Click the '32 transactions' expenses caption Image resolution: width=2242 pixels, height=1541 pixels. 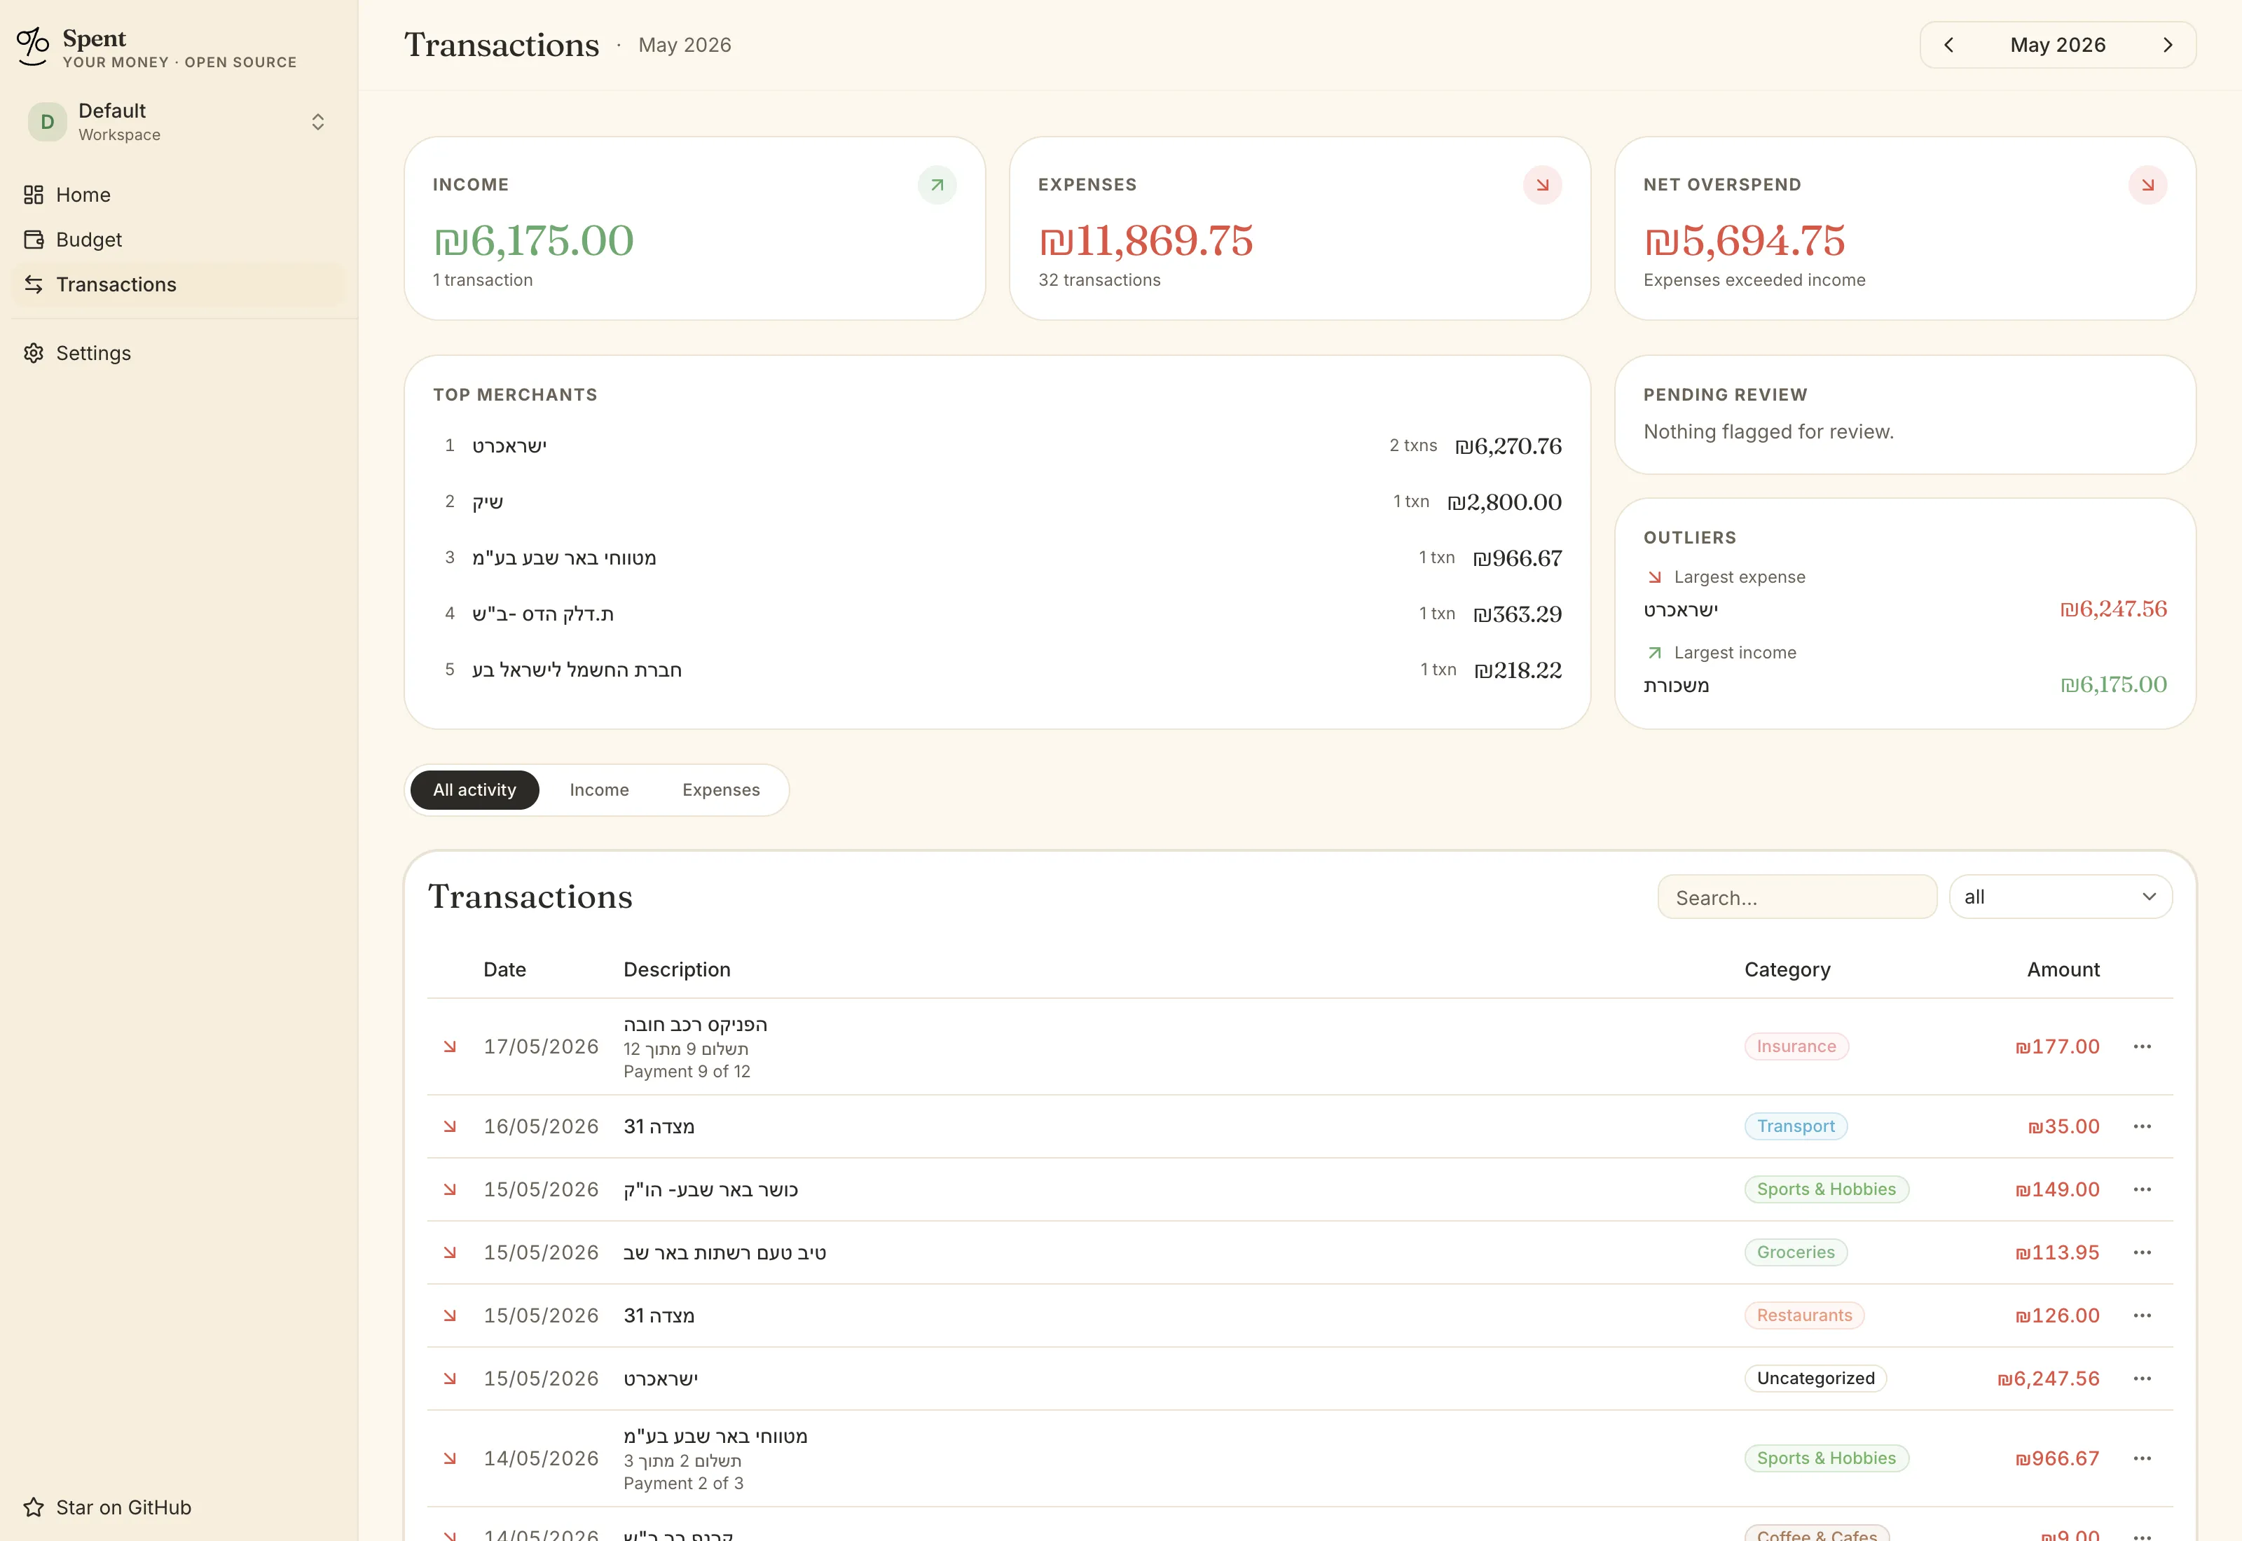point(1099,280)
